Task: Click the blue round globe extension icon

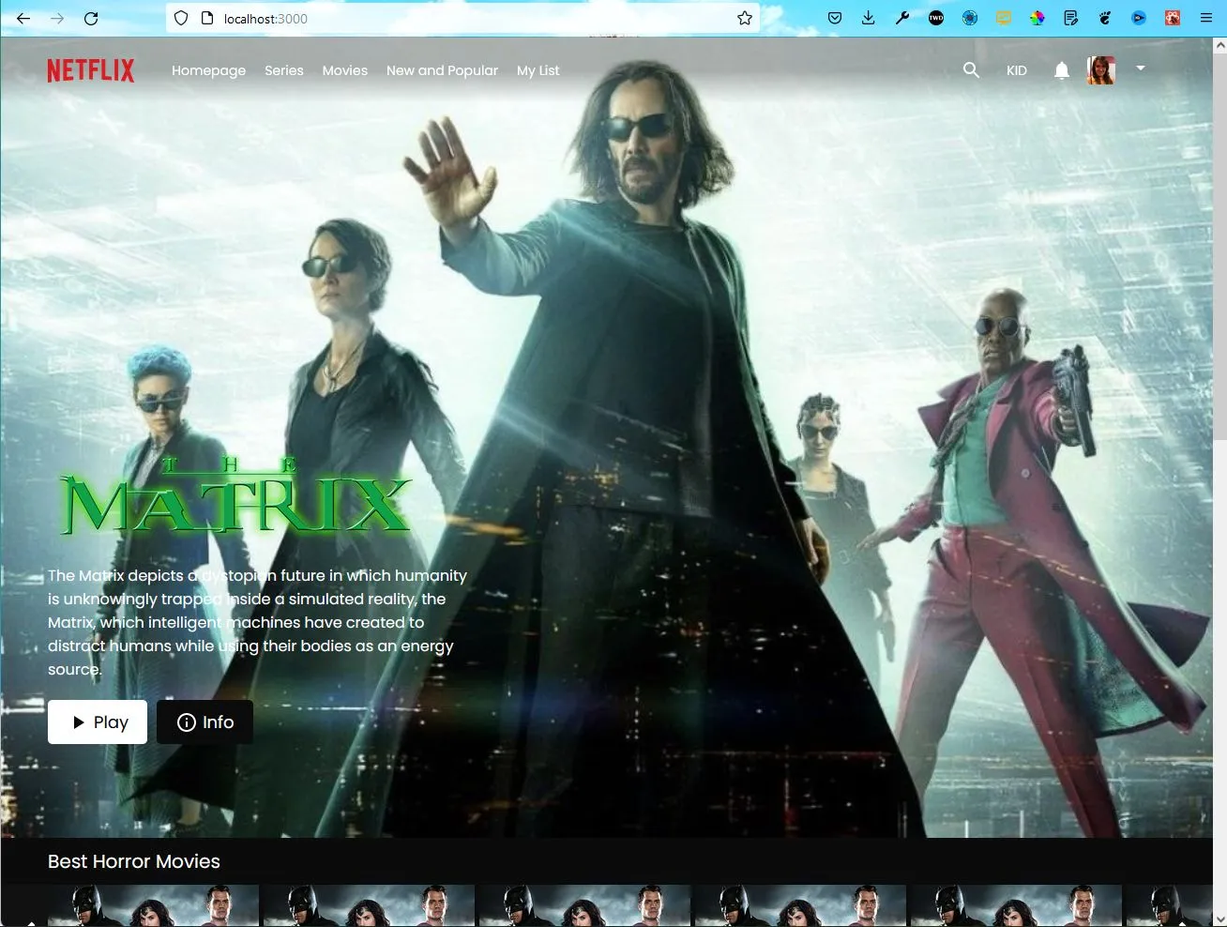Action: tap(970, 18)
